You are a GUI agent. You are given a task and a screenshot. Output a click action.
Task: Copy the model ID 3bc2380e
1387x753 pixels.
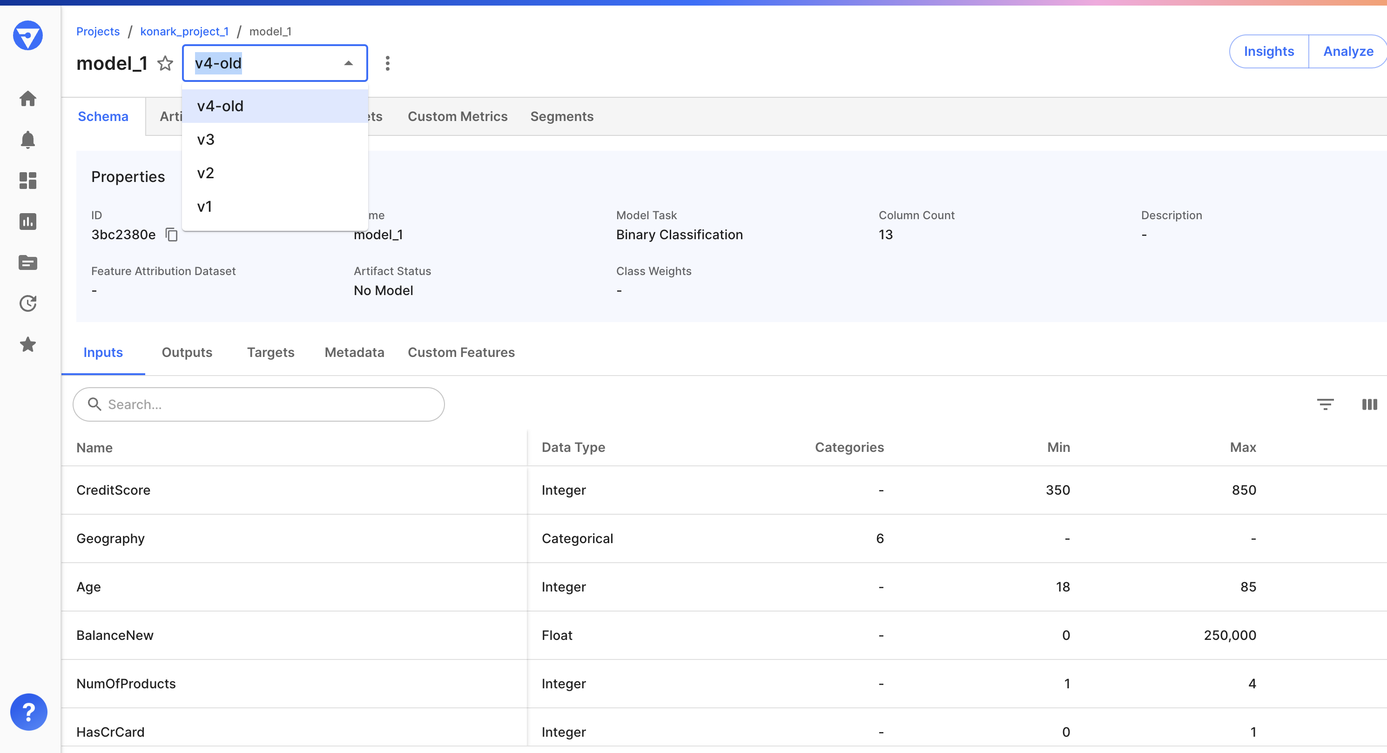click(171, 235)
